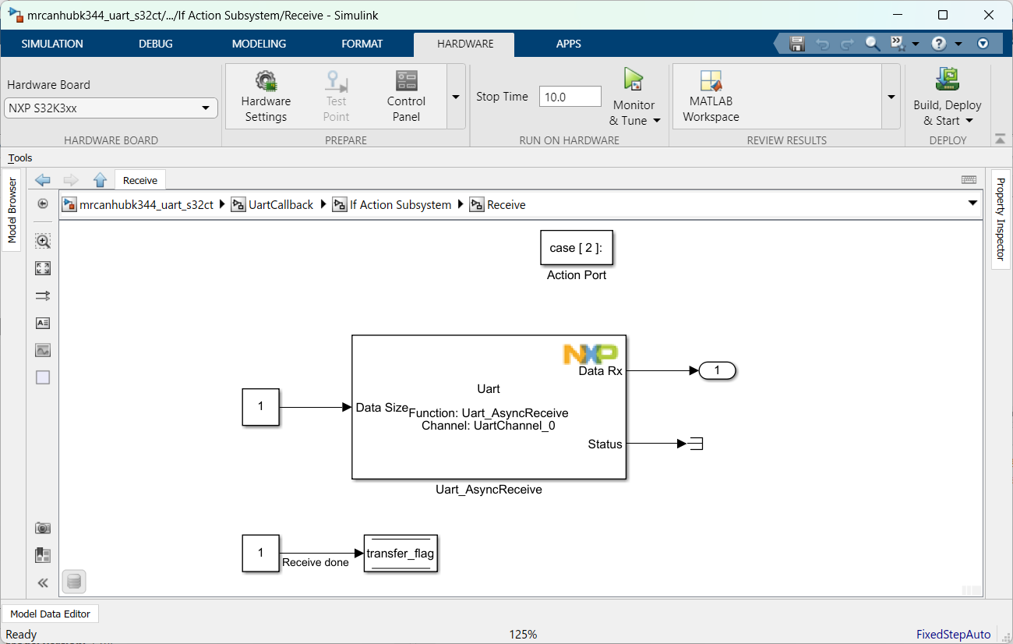
Task: Switch to the MODELING ribbon tab
Action: point(259,44)
